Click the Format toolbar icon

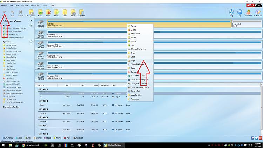57,13
